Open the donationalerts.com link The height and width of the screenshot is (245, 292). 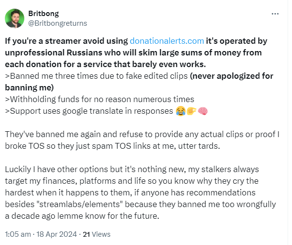point(167,41)
